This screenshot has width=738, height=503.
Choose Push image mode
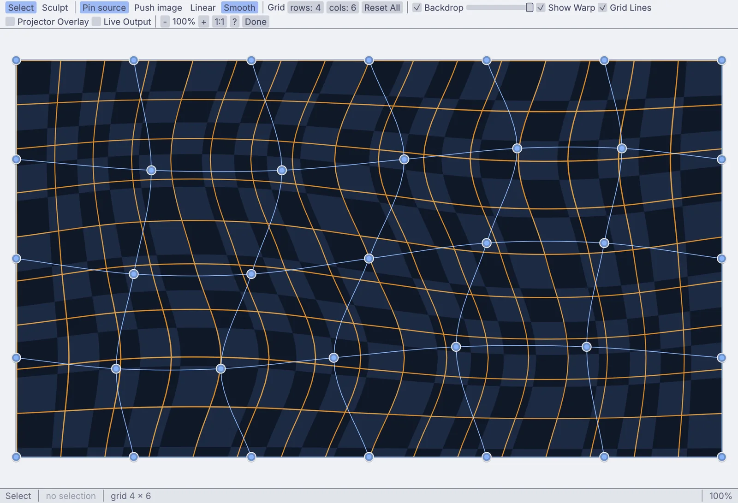click(158, 8)
